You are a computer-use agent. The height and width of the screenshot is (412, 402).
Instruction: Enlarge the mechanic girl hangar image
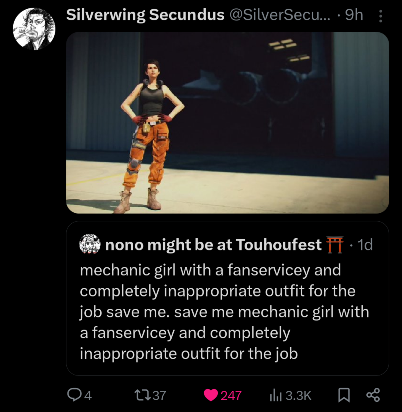(x=227, y=123)
